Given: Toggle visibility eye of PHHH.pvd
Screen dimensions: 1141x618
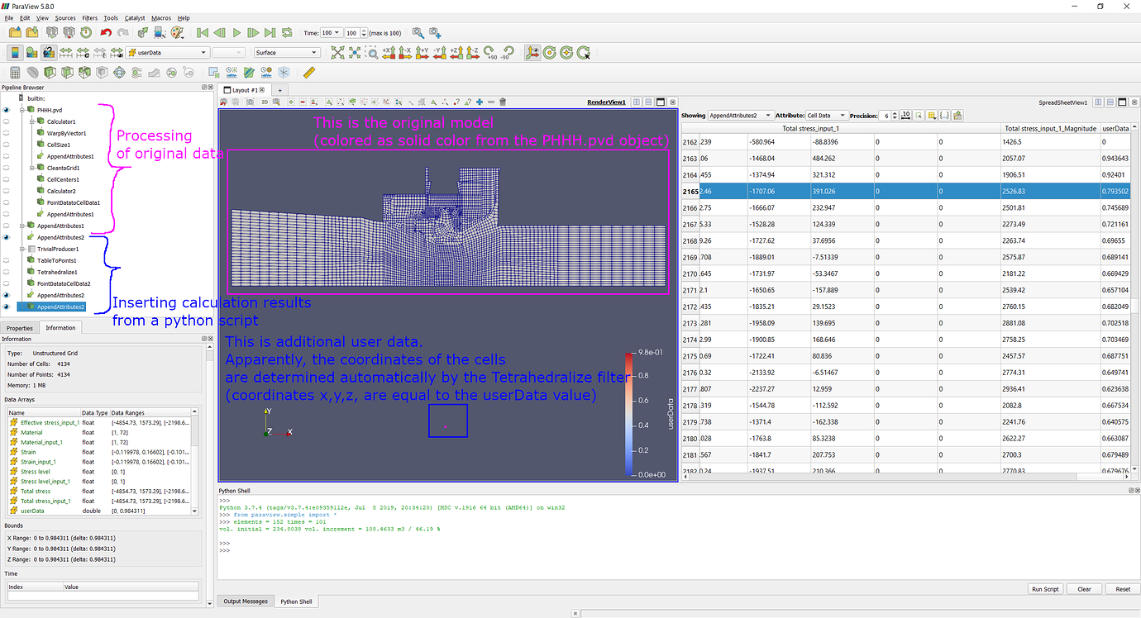Looking at the screenshot, I should tap(7, 110).
